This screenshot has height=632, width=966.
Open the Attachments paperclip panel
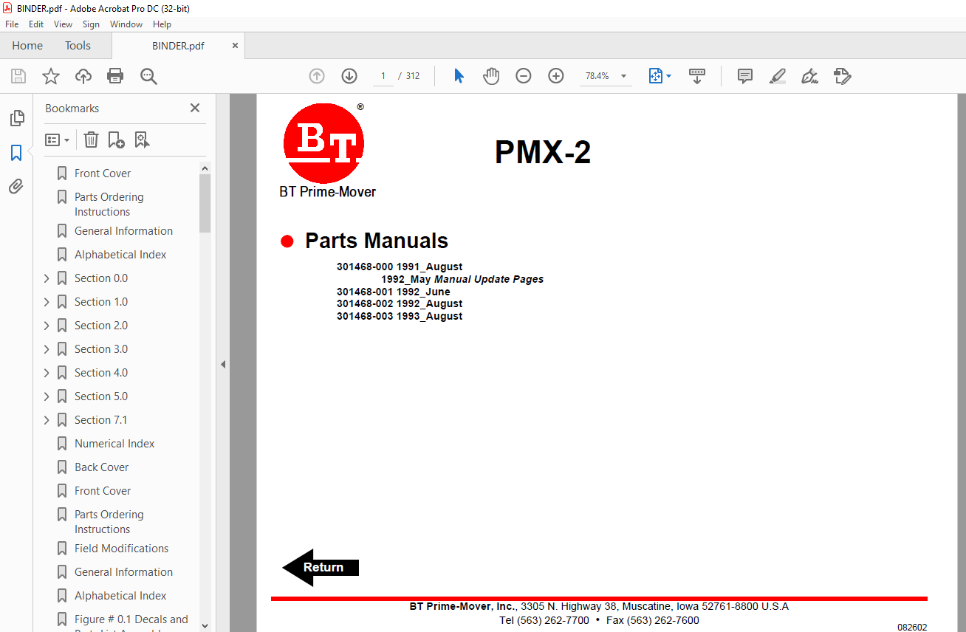[x=16, y=187]
